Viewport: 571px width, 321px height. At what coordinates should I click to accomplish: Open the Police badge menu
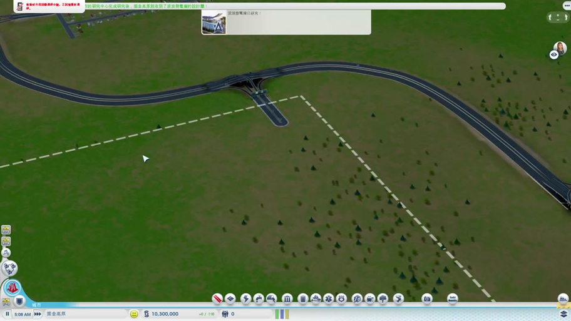pyautogui.click(x=341, y=299)
